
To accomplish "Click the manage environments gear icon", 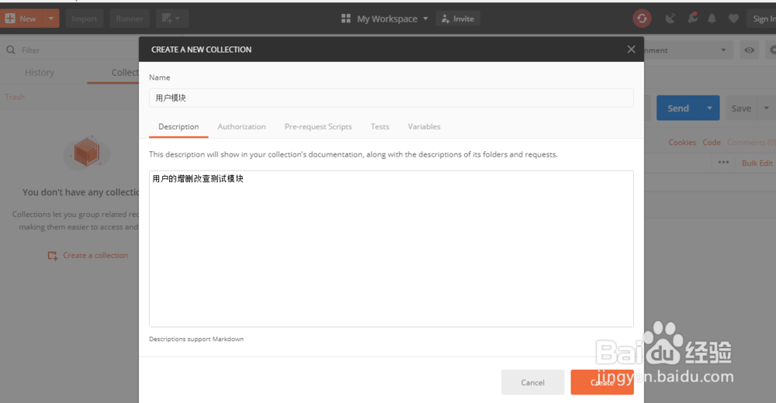I will (x=771, y=50).
